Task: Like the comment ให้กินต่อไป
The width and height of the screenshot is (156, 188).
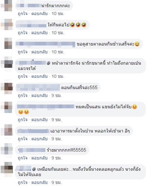Action: click(x=23, y=33)
